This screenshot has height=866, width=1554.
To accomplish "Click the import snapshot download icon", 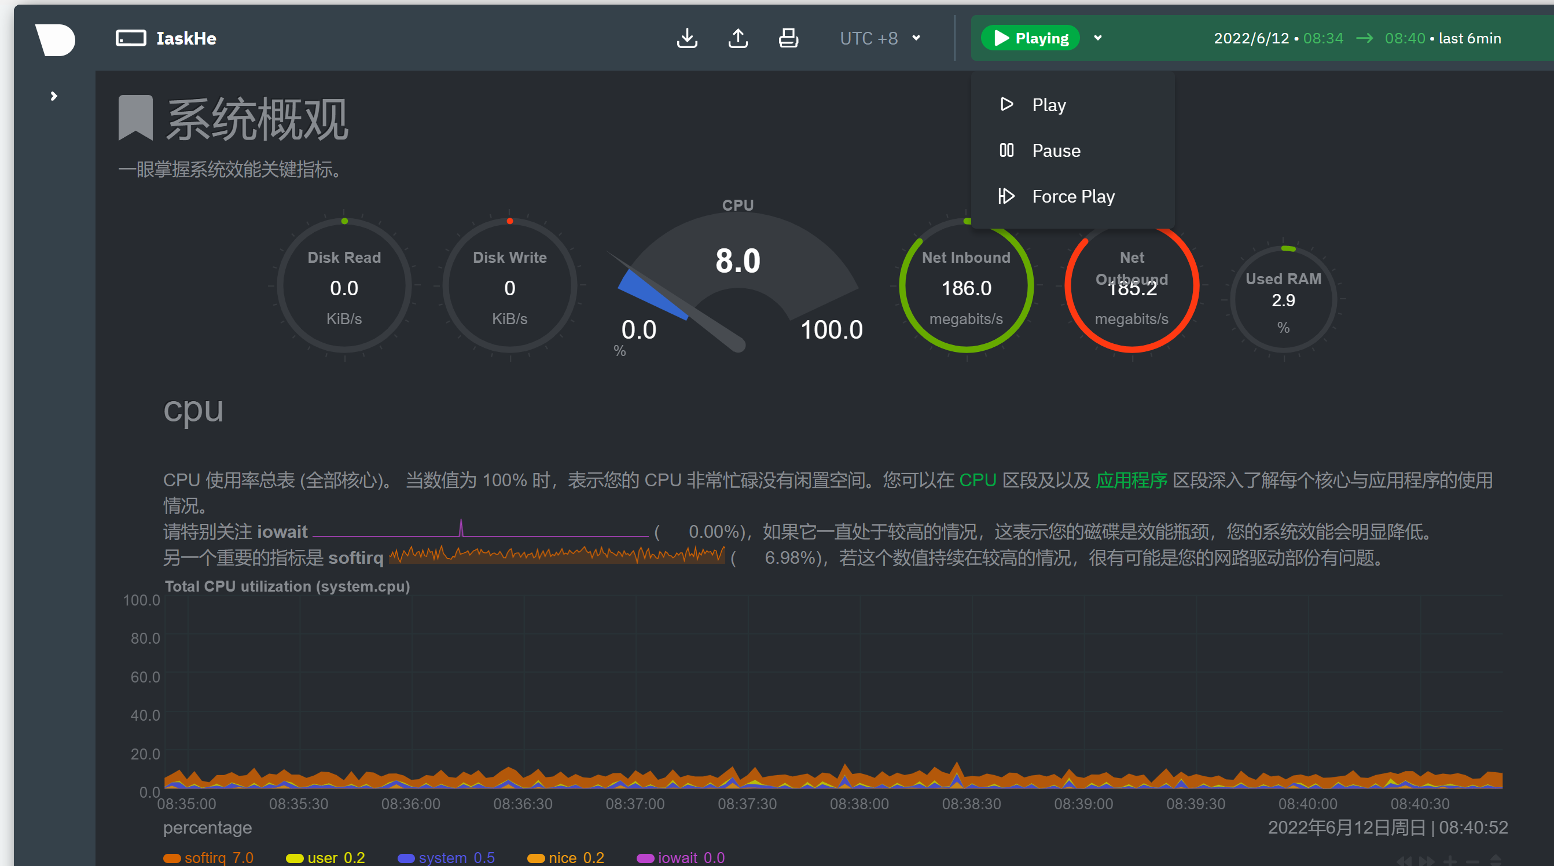I will pyautogui.click(x=687, y=38).
